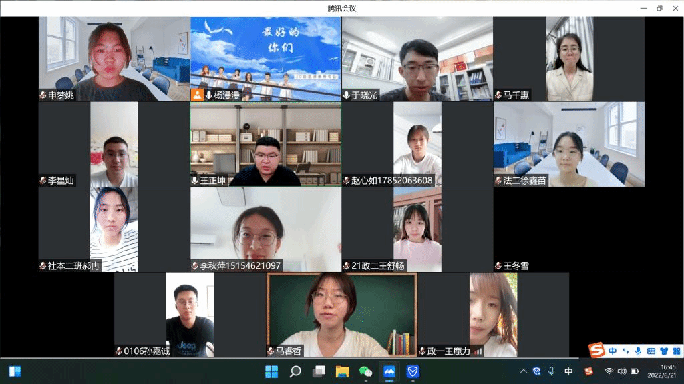Viewport: 684px width, 384px height.
Task: Open Sogou soft keyboard icon
Action: [651, 351]
